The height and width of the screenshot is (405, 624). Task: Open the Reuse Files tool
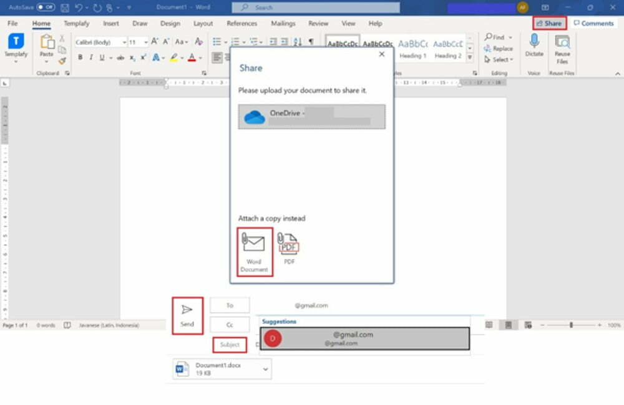tap(562, 49)
